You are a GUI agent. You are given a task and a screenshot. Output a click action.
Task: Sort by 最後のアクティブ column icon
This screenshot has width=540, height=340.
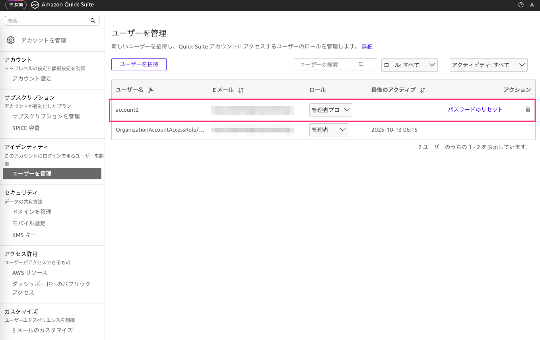click(422, 90)
